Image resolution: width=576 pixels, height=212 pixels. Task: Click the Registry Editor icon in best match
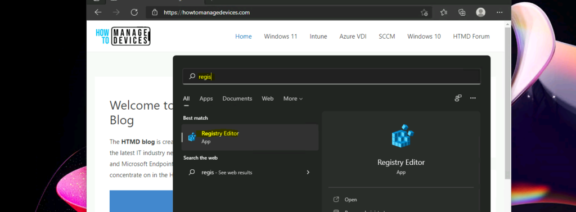point(192,137)
